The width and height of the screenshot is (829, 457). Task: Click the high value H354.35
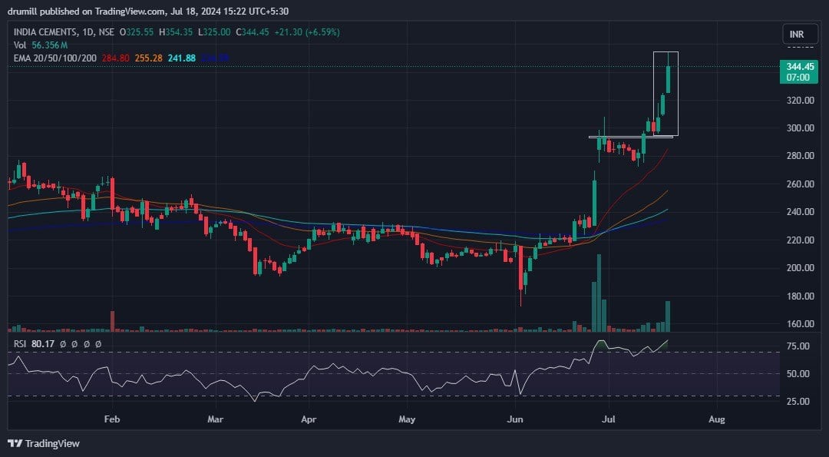coord(176,32)
